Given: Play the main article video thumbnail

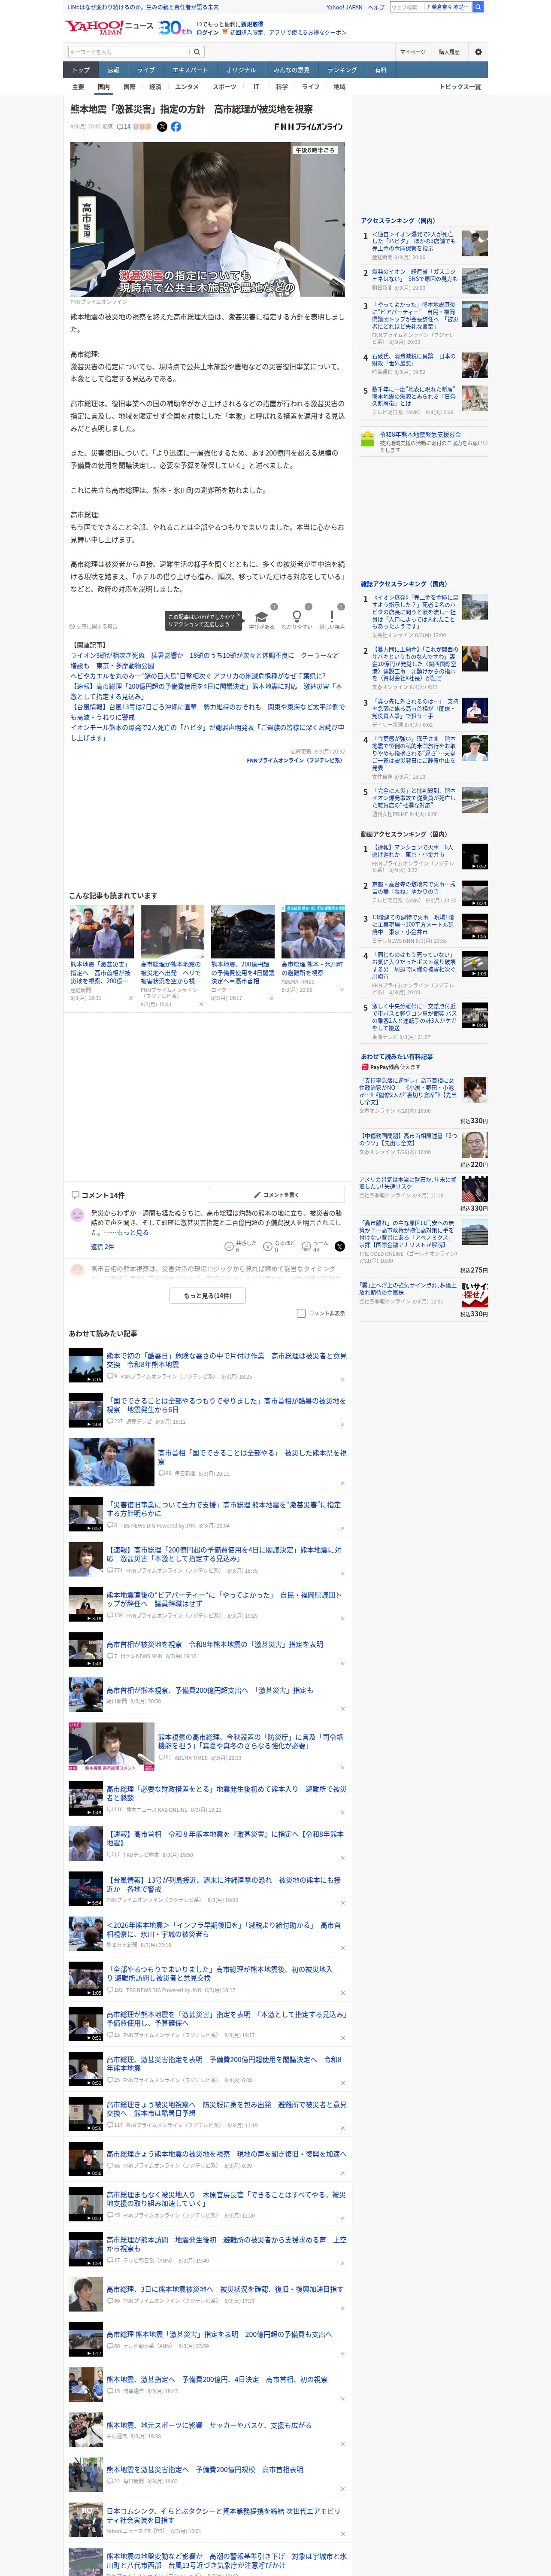Looking at the screenshot, I should (207, 219).
